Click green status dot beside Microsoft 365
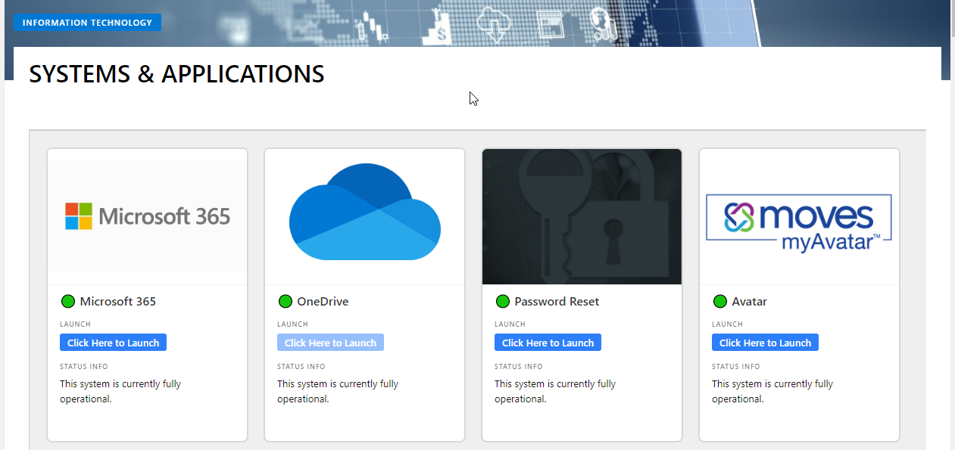Image resolution: width=955 pixels, height=450 pixels. (x=68, y=302)
